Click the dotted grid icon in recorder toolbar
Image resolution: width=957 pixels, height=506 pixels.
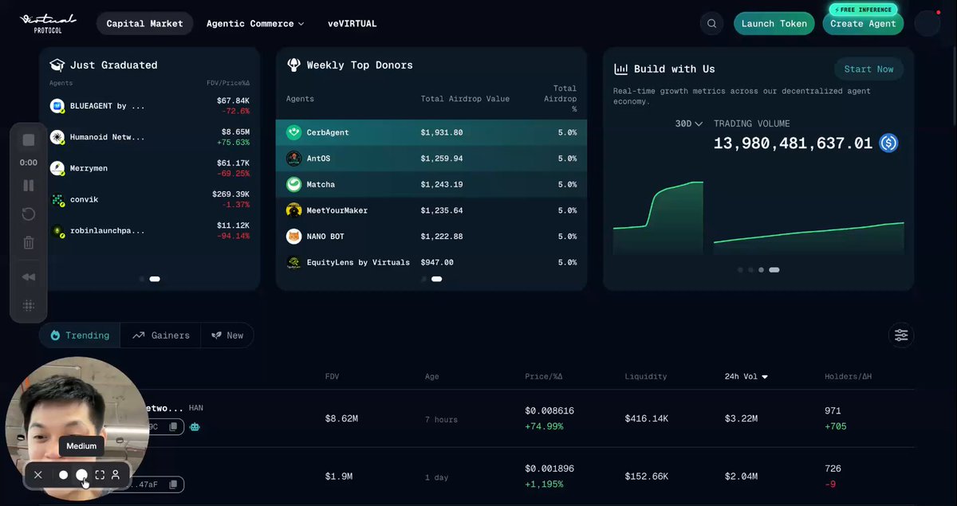coord(29,306)
